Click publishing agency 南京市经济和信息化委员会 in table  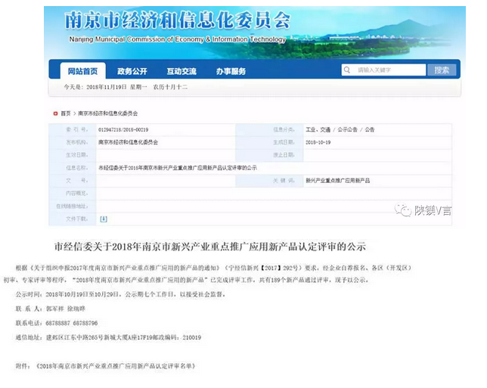(128, 142)
